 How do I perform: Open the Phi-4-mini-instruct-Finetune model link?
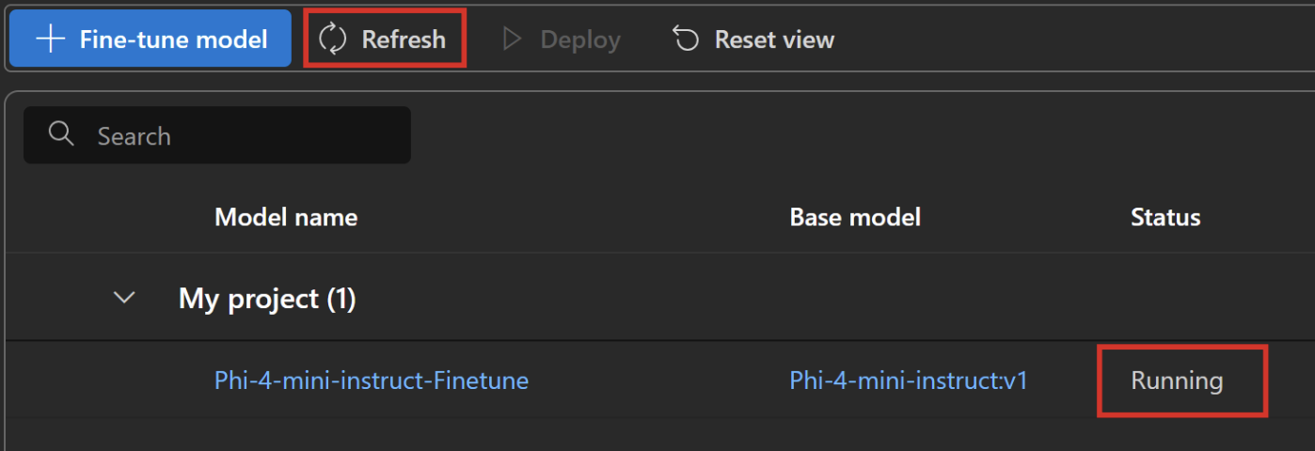(x=372, y=381)
